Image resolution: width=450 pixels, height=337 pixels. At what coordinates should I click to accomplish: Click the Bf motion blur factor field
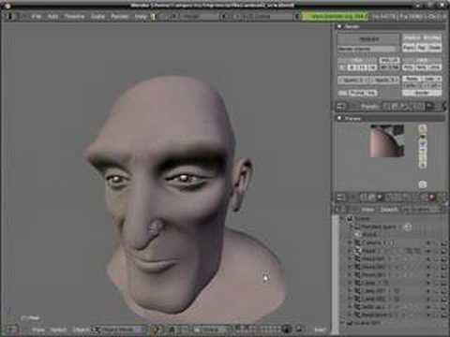point(389,67)
